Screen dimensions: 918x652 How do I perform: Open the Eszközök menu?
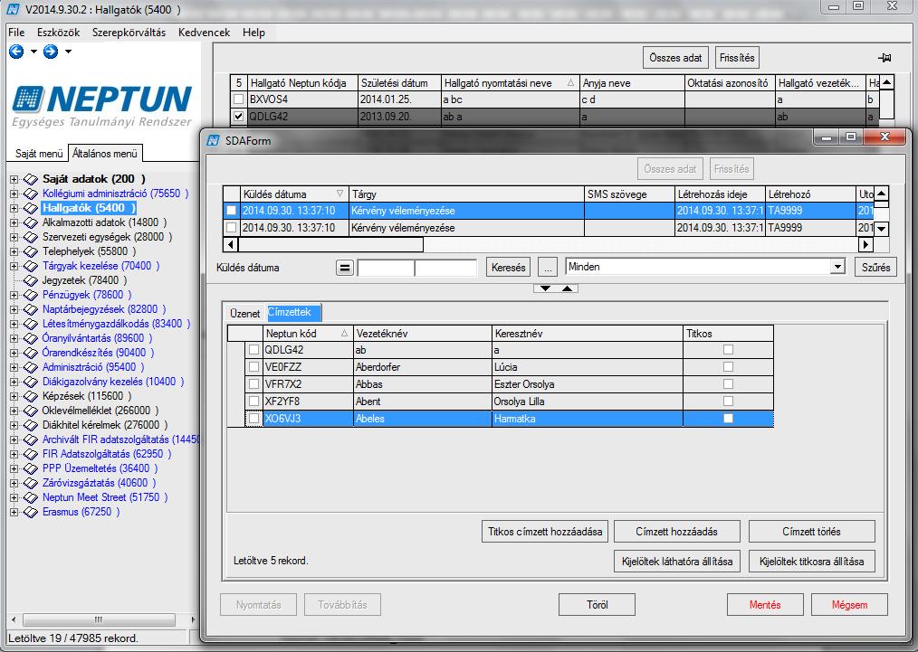(59, 33)
